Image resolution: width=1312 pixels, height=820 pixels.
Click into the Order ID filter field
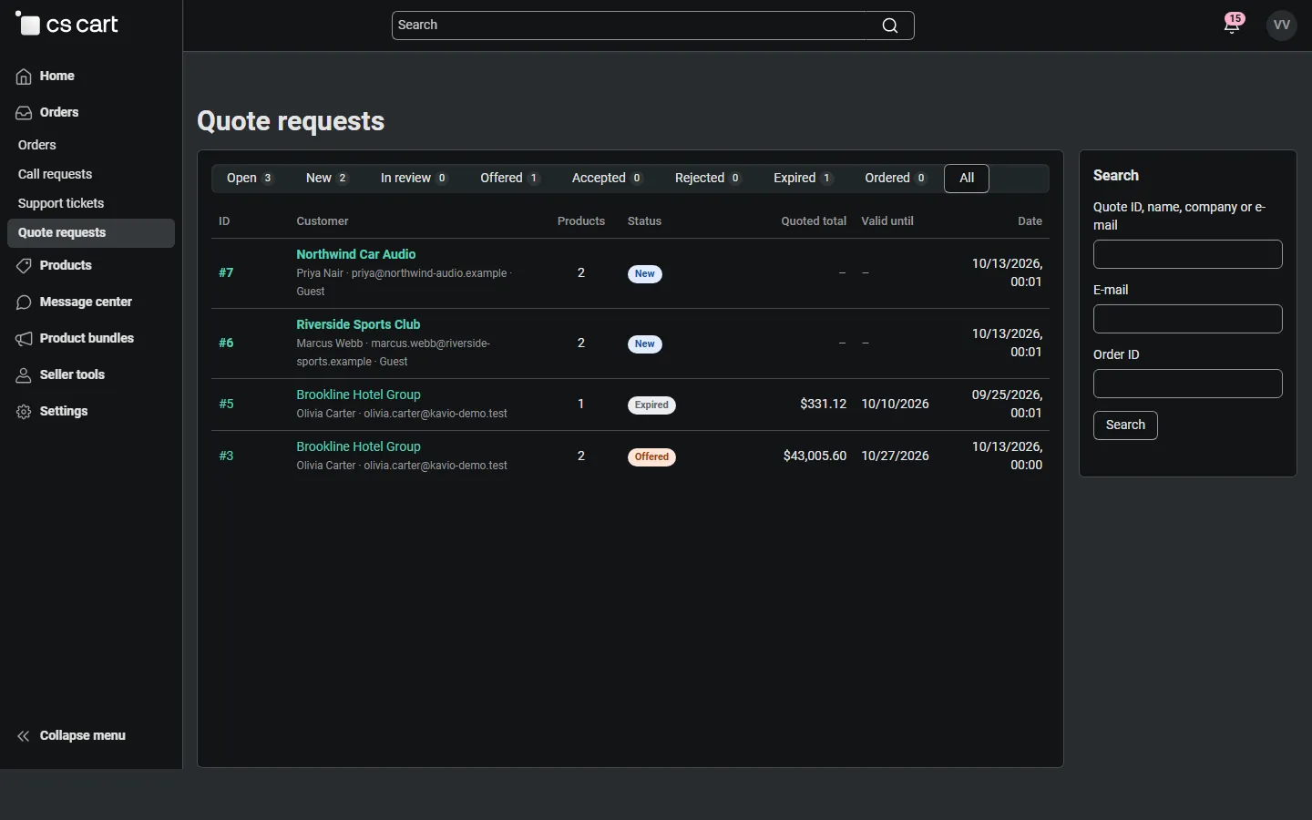1188,384
